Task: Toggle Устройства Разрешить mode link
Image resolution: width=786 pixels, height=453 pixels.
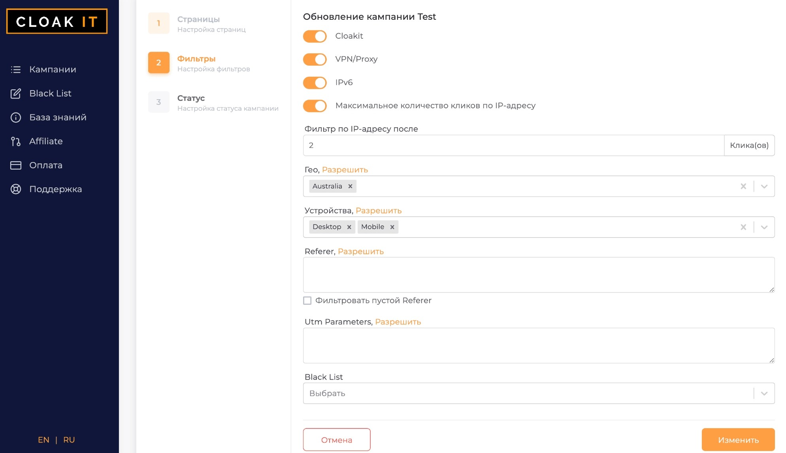Action: click(379, 211)
